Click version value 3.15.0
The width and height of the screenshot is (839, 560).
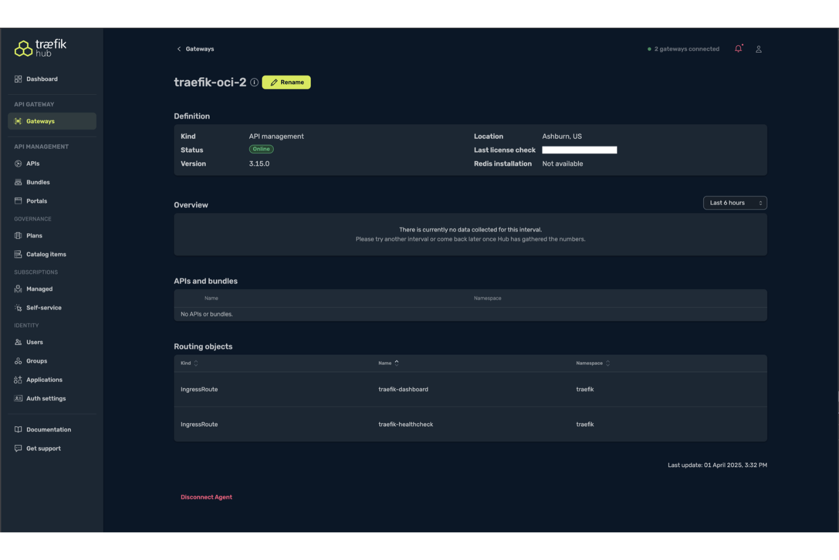point(259,163)
